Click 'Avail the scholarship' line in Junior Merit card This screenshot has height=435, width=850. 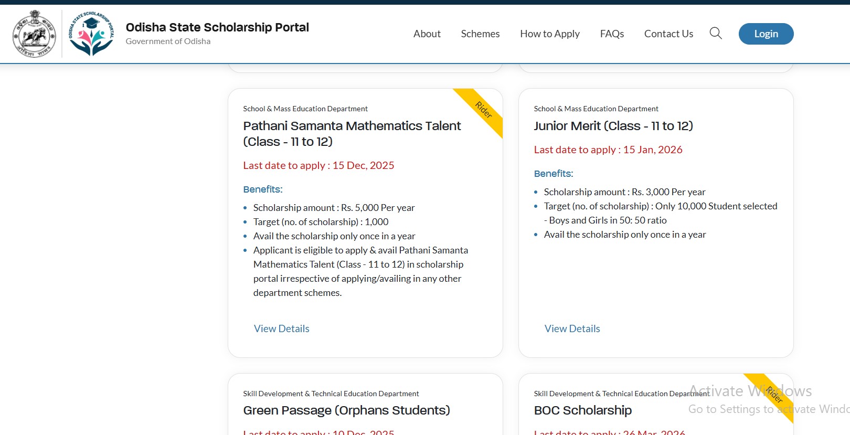(625, 235)
